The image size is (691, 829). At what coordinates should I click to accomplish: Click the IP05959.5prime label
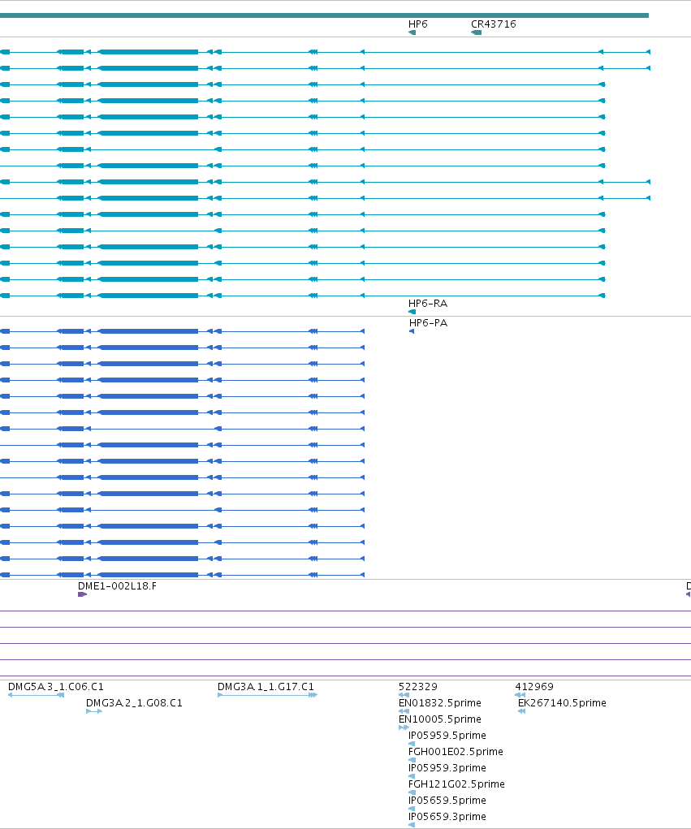click(447, 736)
